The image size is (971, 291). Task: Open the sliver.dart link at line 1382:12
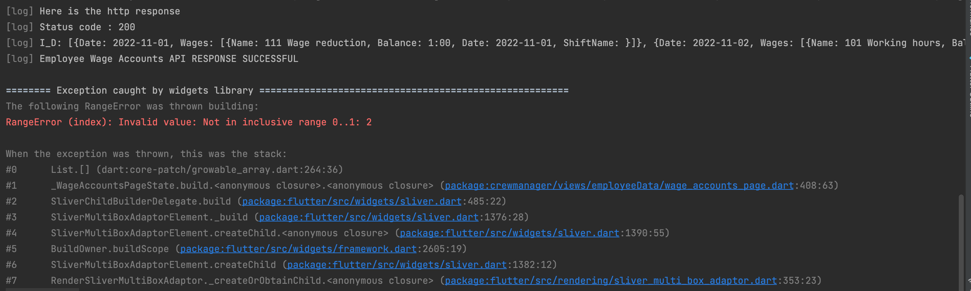pos(397,265)
